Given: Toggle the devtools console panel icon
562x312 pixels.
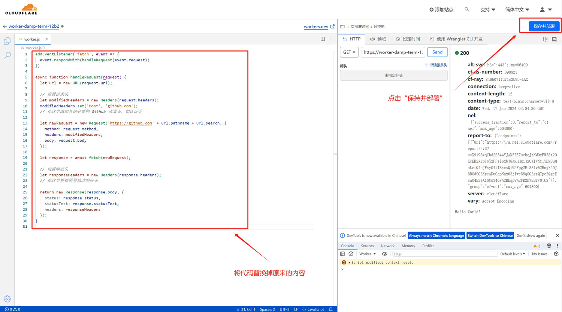Looking at the screenshot, I should click(554, 39).
